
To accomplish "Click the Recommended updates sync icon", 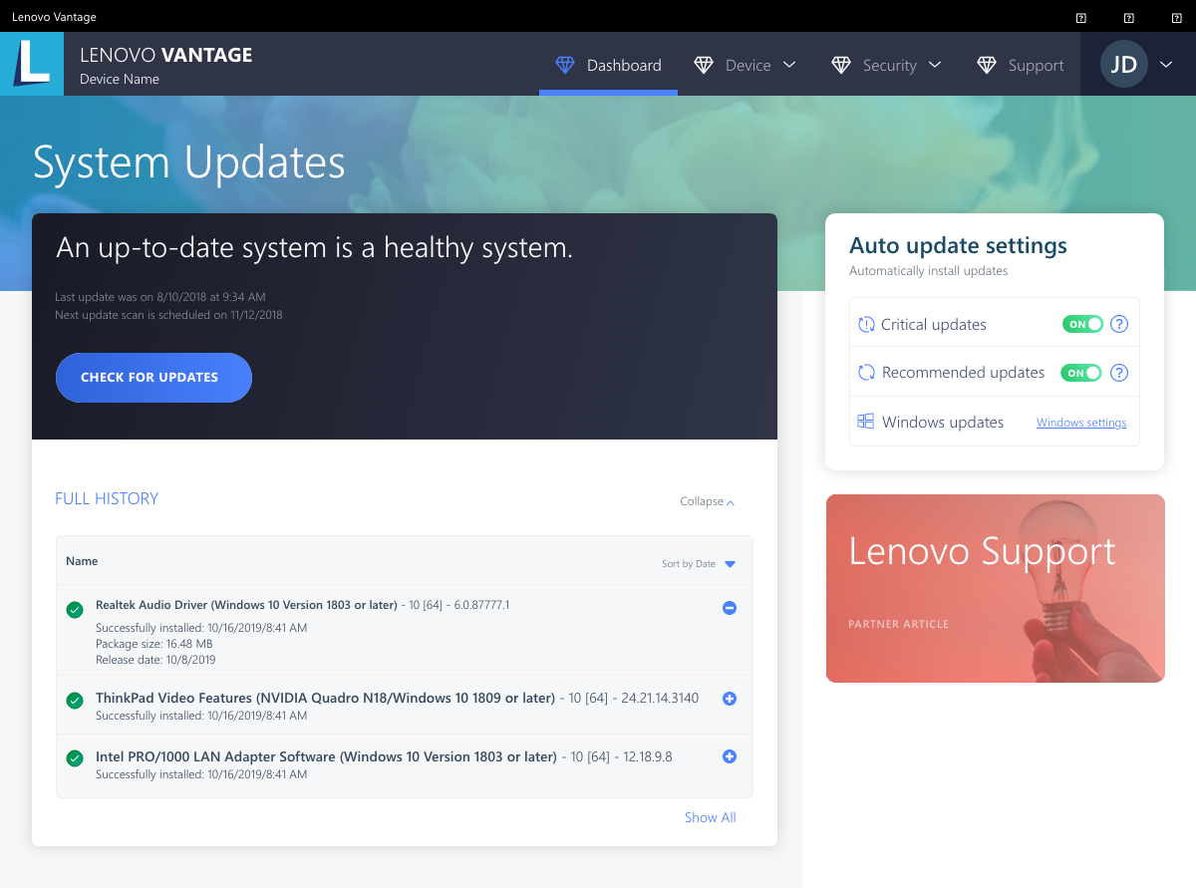I will click(x=866, y=373).
